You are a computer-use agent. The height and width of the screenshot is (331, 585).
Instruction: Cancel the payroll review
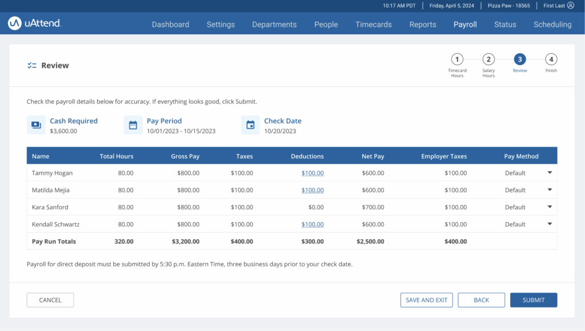pyautogui.click(x=50, y=300)
